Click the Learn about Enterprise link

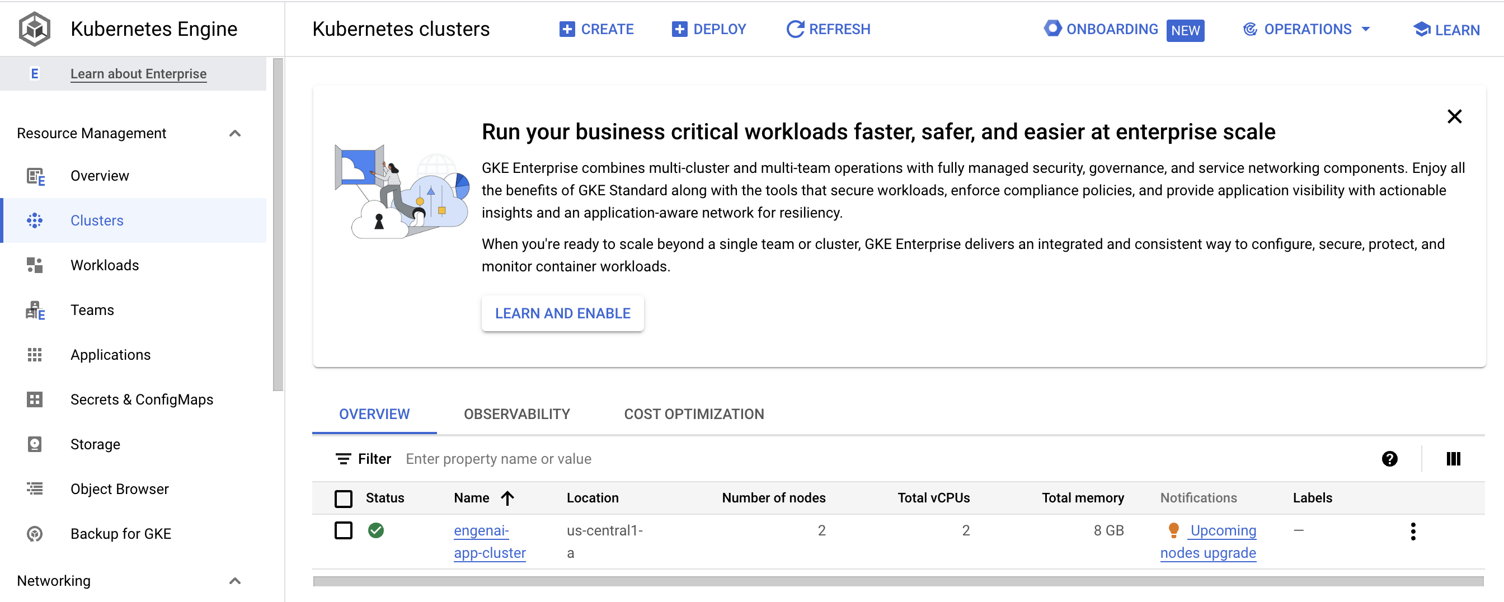pyautogui.click(x=138, y=73)
